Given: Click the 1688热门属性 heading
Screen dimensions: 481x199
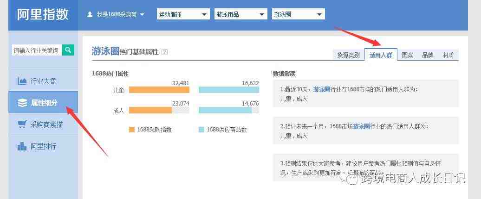Looking at the screenshot, I should (x=110, y=74).
